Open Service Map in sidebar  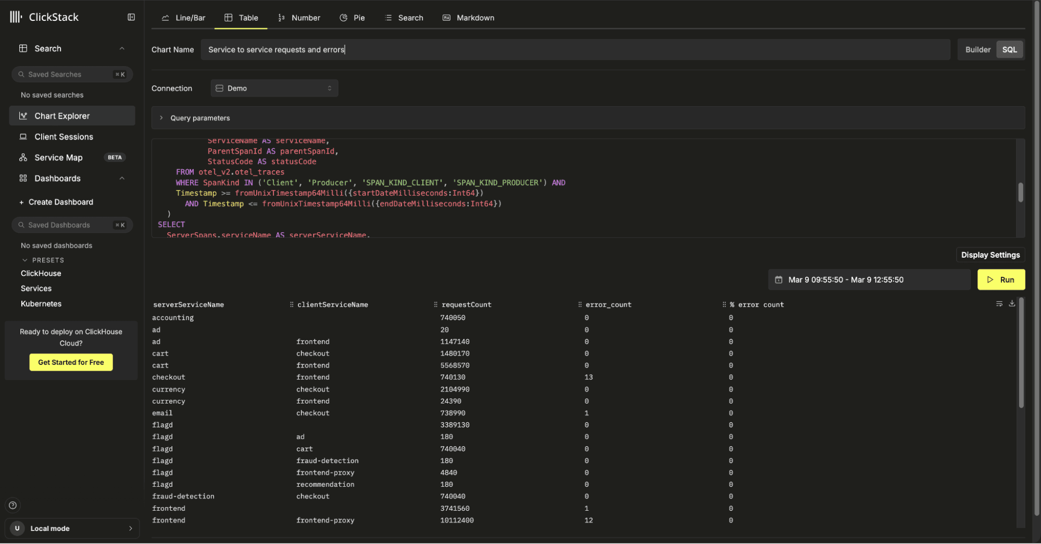(58, 157)
